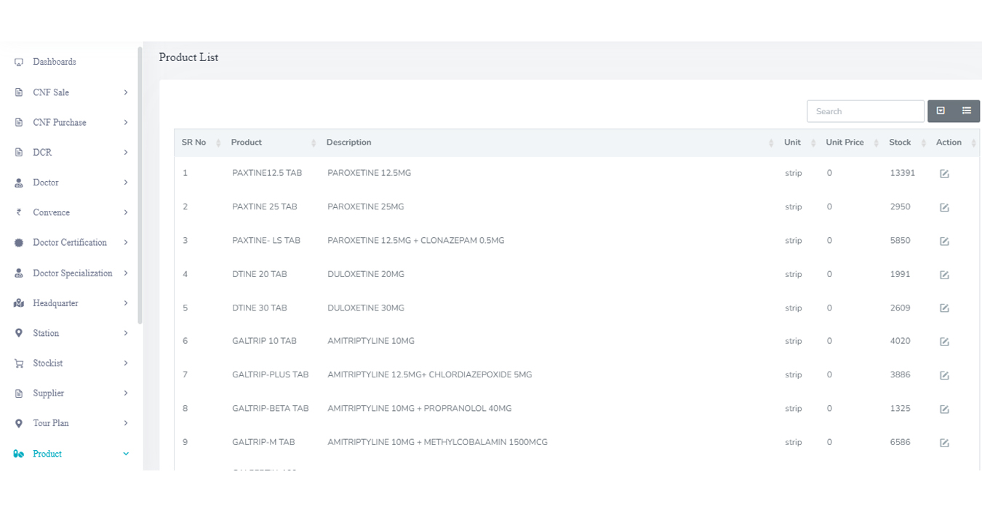This screenshot has width=982, height=509.
Task: Select the Headquarter group icon
Action: point(18,302)
